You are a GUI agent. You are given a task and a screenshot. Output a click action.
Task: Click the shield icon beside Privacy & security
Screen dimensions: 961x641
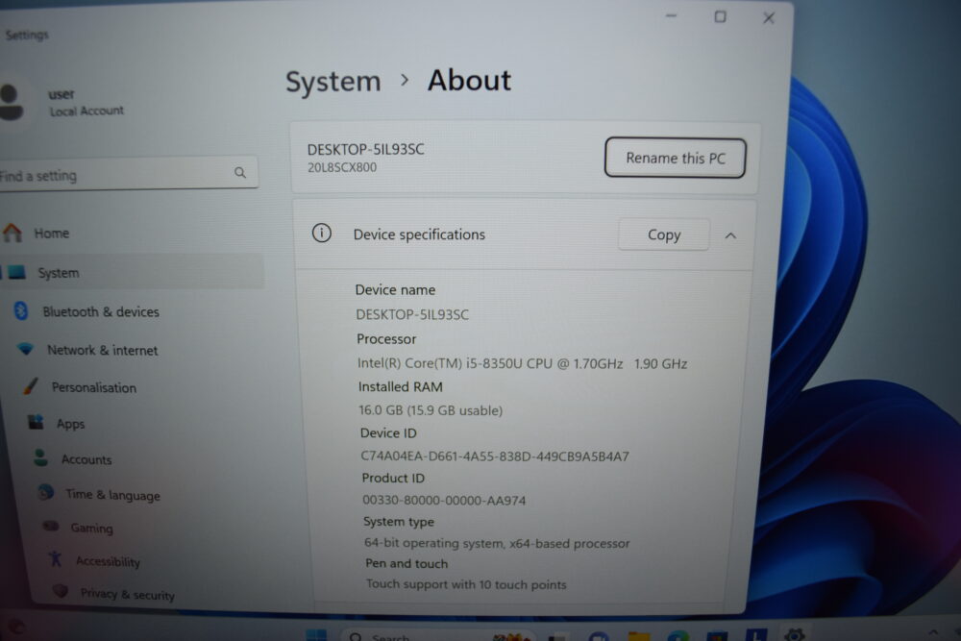[60, 591]
